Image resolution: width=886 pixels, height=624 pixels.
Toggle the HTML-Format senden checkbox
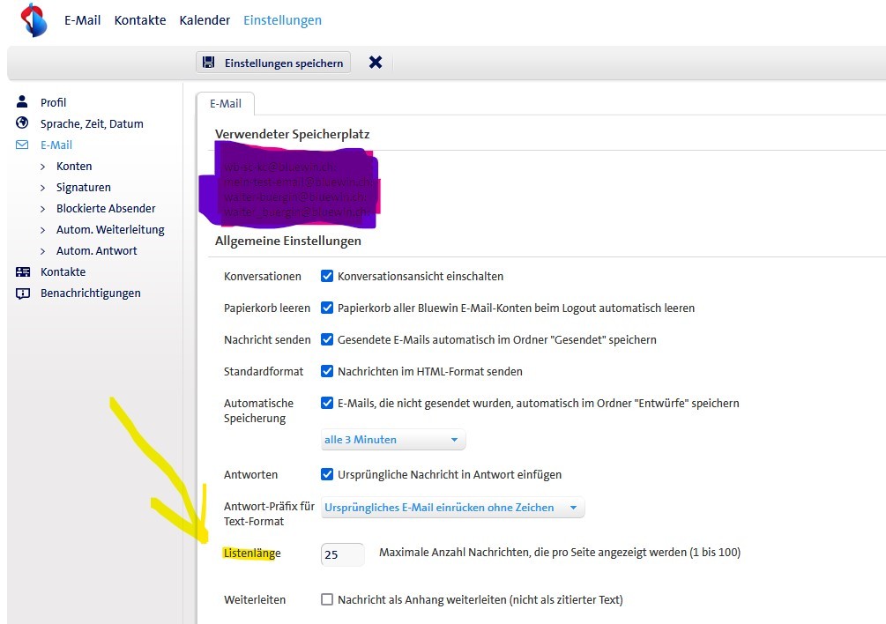point(327,371)
